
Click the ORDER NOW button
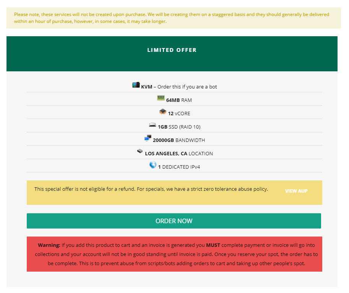(x=174, y=221)
